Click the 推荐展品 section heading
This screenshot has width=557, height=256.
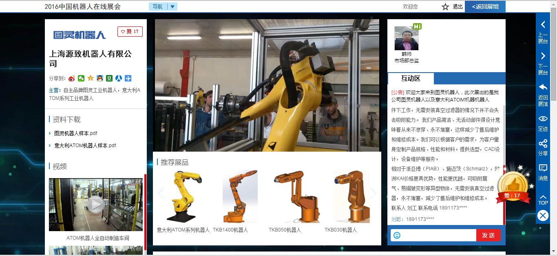pos(175,162)
